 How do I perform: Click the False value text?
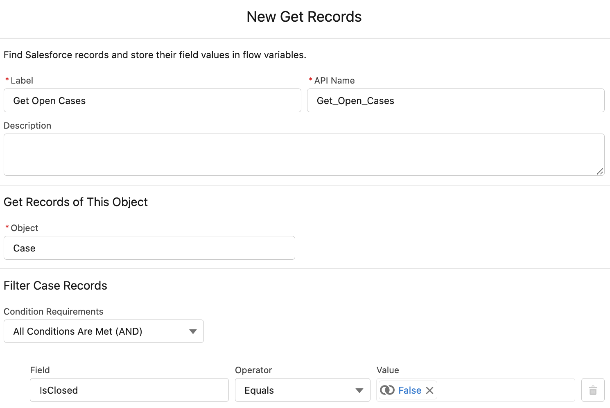click(x=410, y=390)
